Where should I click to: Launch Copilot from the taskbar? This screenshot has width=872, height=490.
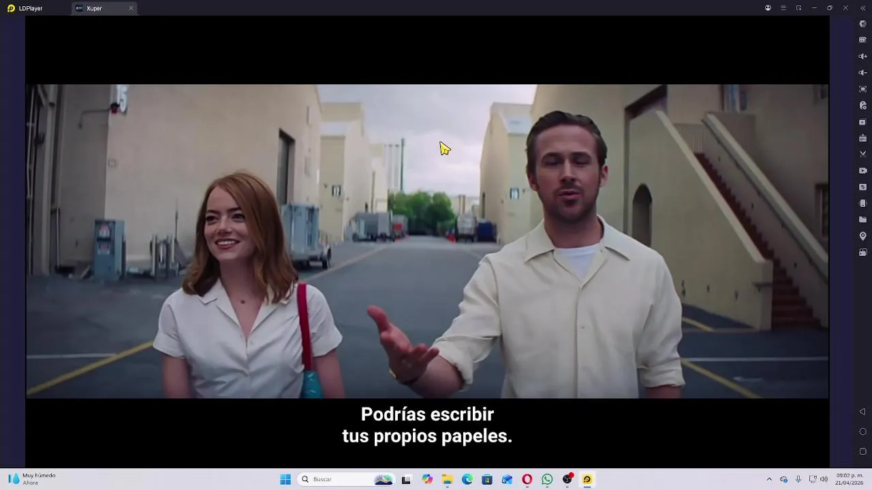[x=427, y=479]
